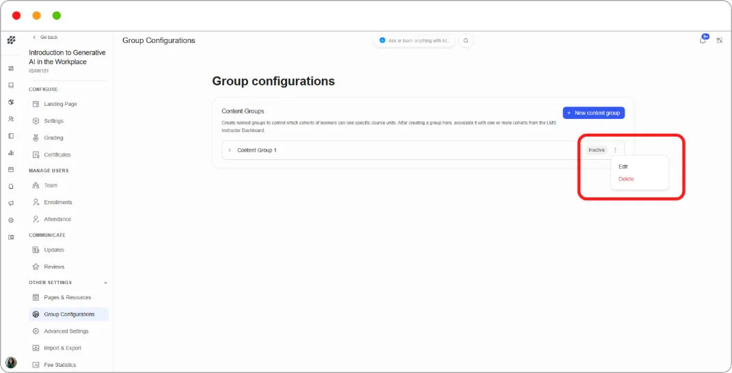The width and height of the screenshot is (732, 373).
Task: Click the Attendance user-check icon
Action: point(36,219)
